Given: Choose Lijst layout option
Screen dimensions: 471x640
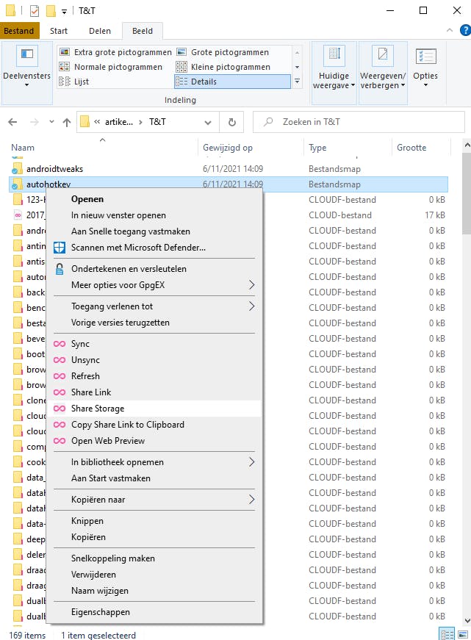Looking at the screenshot, I should point(82,82).
